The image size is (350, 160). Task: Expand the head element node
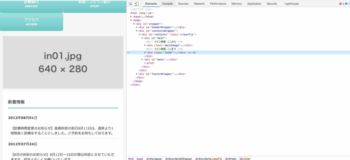click(131, 17)
